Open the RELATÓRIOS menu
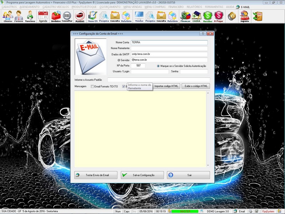Screen dimensions: 285x214 tap(194, 7)
